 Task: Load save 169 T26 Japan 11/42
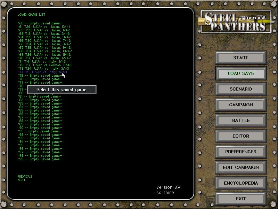(x=44, y=55)
